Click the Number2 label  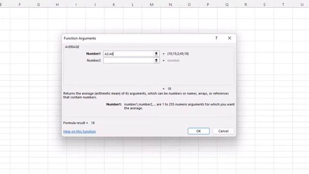click(x=94, y=60)
